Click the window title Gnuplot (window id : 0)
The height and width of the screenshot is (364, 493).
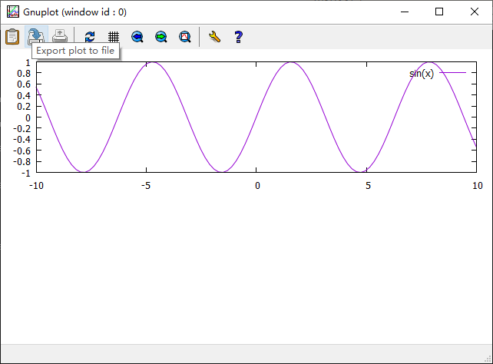pyautogui.click(x=74, y=12)
